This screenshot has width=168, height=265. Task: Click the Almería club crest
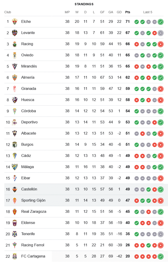point(15,77)
